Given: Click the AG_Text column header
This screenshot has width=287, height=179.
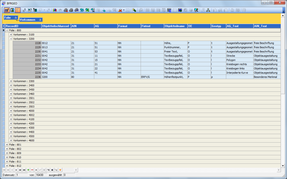Looking at the screenshot, I should click(x=239, y=26).
